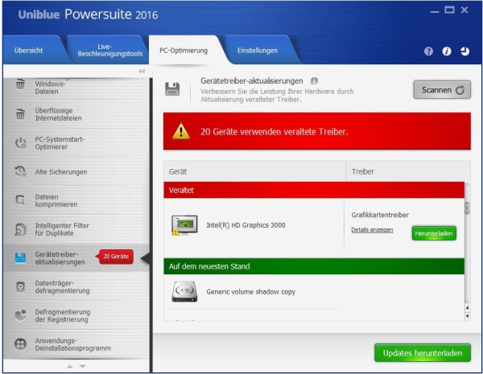Viewport: 483px width, 374px height.
Task: Click the Generic volume shadow copy drive icon
Action: (x=184, y=291)
